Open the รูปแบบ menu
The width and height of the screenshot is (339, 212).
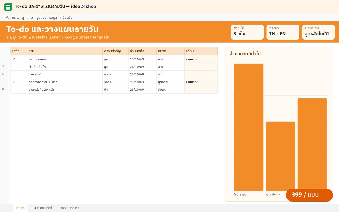click(42, 18)
